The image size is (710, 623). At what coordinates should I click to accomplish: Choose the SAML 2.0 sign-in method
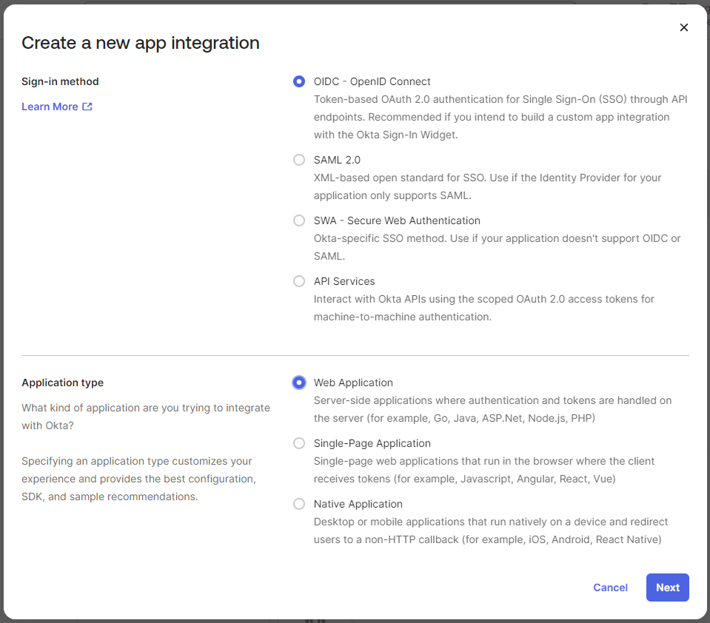coord(299,160)
